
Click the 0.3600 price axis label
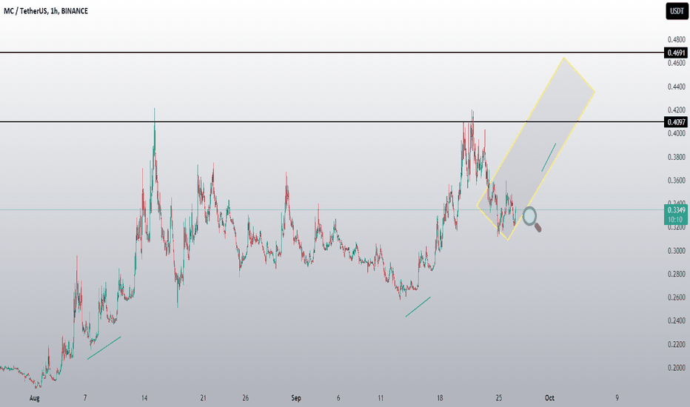click(677, 181)
